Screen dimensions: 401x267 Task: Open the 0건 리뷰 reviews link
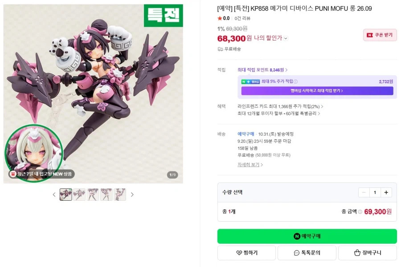(x=242, y=18)
